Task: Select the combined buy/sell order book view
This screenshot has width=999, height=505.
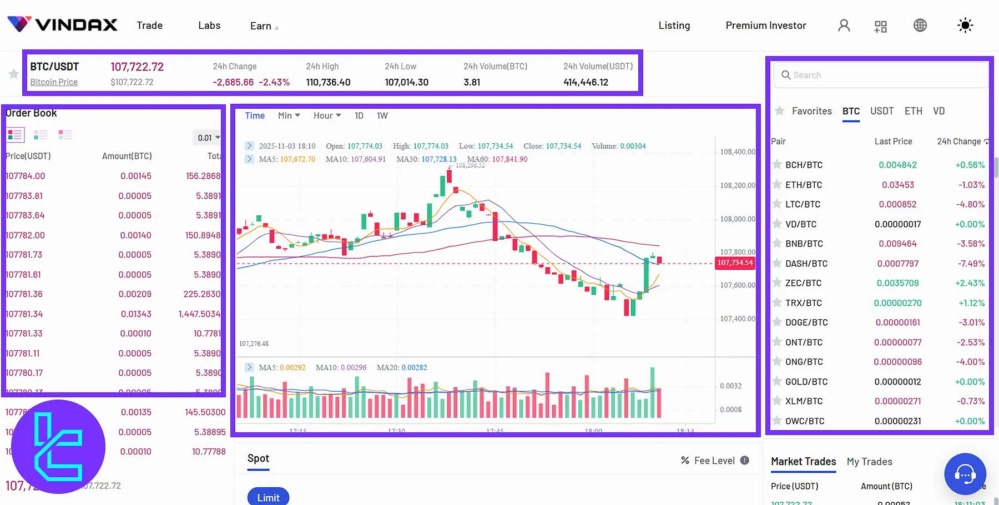Action: [x=16, y=135]
